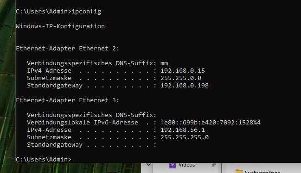
Task: Click the purple Videos folder icon
Action: coord(173,165)
